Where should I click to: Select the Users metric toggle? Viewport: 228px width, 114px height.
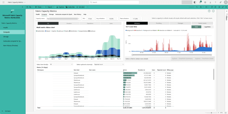(x=111, y=23)
